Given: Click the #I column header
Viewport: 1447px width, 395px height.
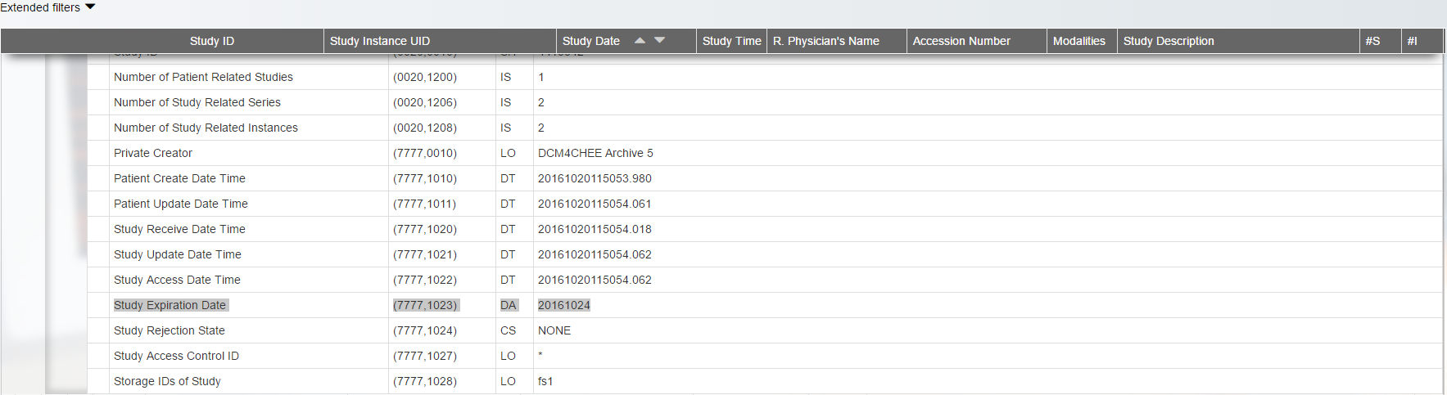Looking at the screenshot, I should tap(1412, 41).
